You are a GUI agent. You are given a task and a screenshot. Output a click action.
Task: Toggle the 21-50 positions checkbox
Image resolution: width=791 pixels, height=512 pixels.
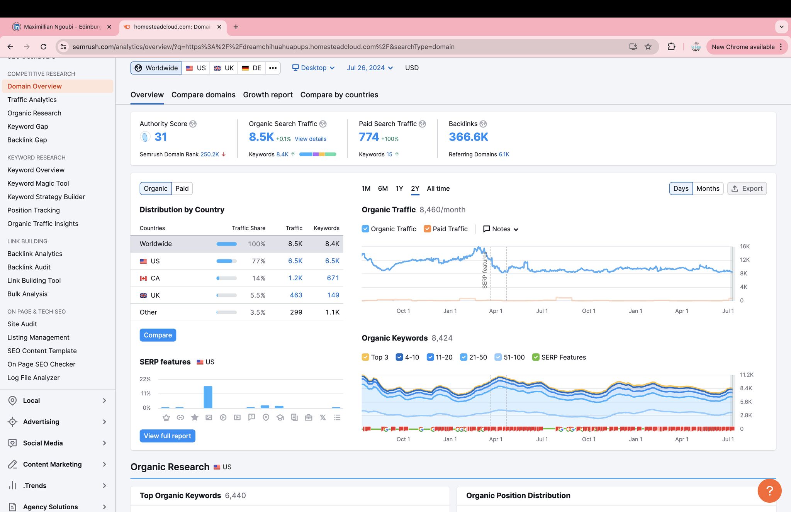click(463, 357)
